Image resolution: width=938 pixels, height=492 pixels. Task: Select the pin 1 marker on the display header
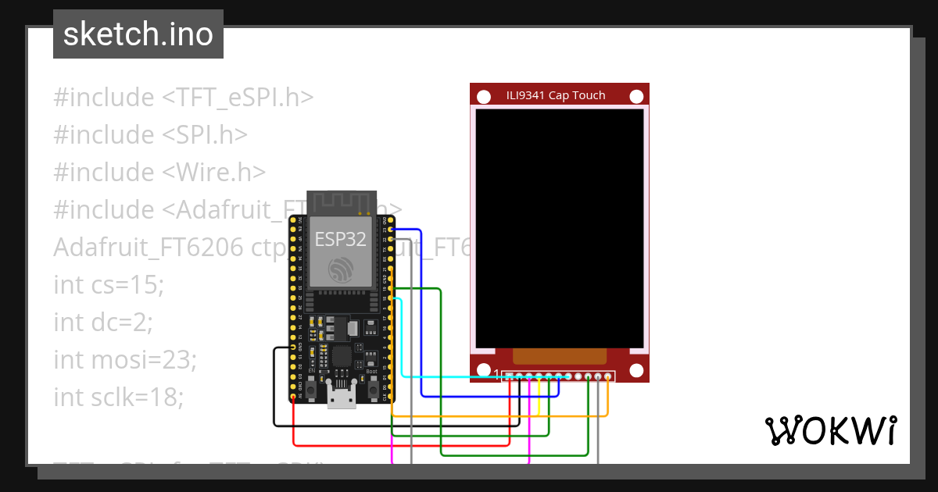tap(497, 373)
